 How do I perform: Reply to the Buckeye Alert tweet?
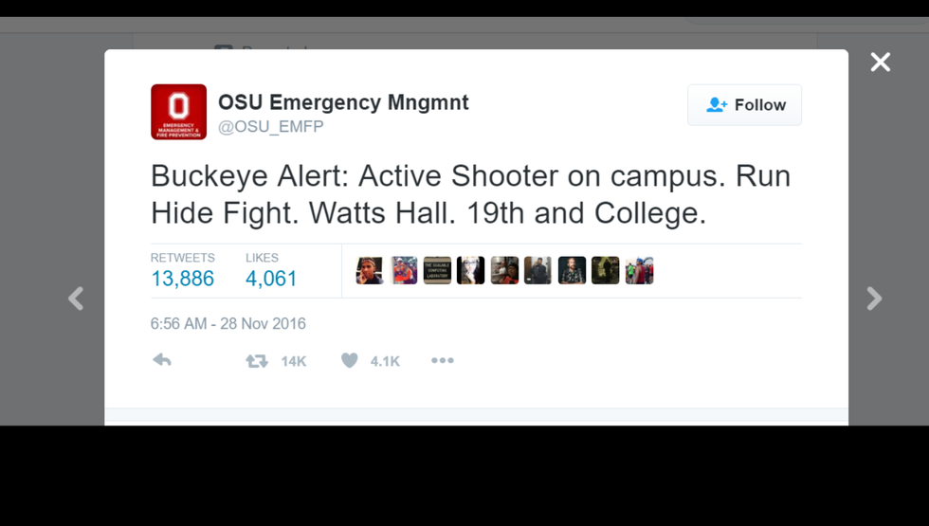coord(162,360)
